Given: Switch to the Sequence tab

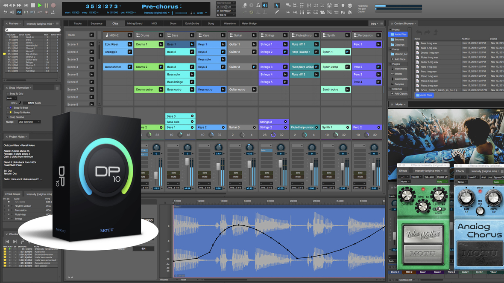Looking at the screenshot, I should [97, 23].
